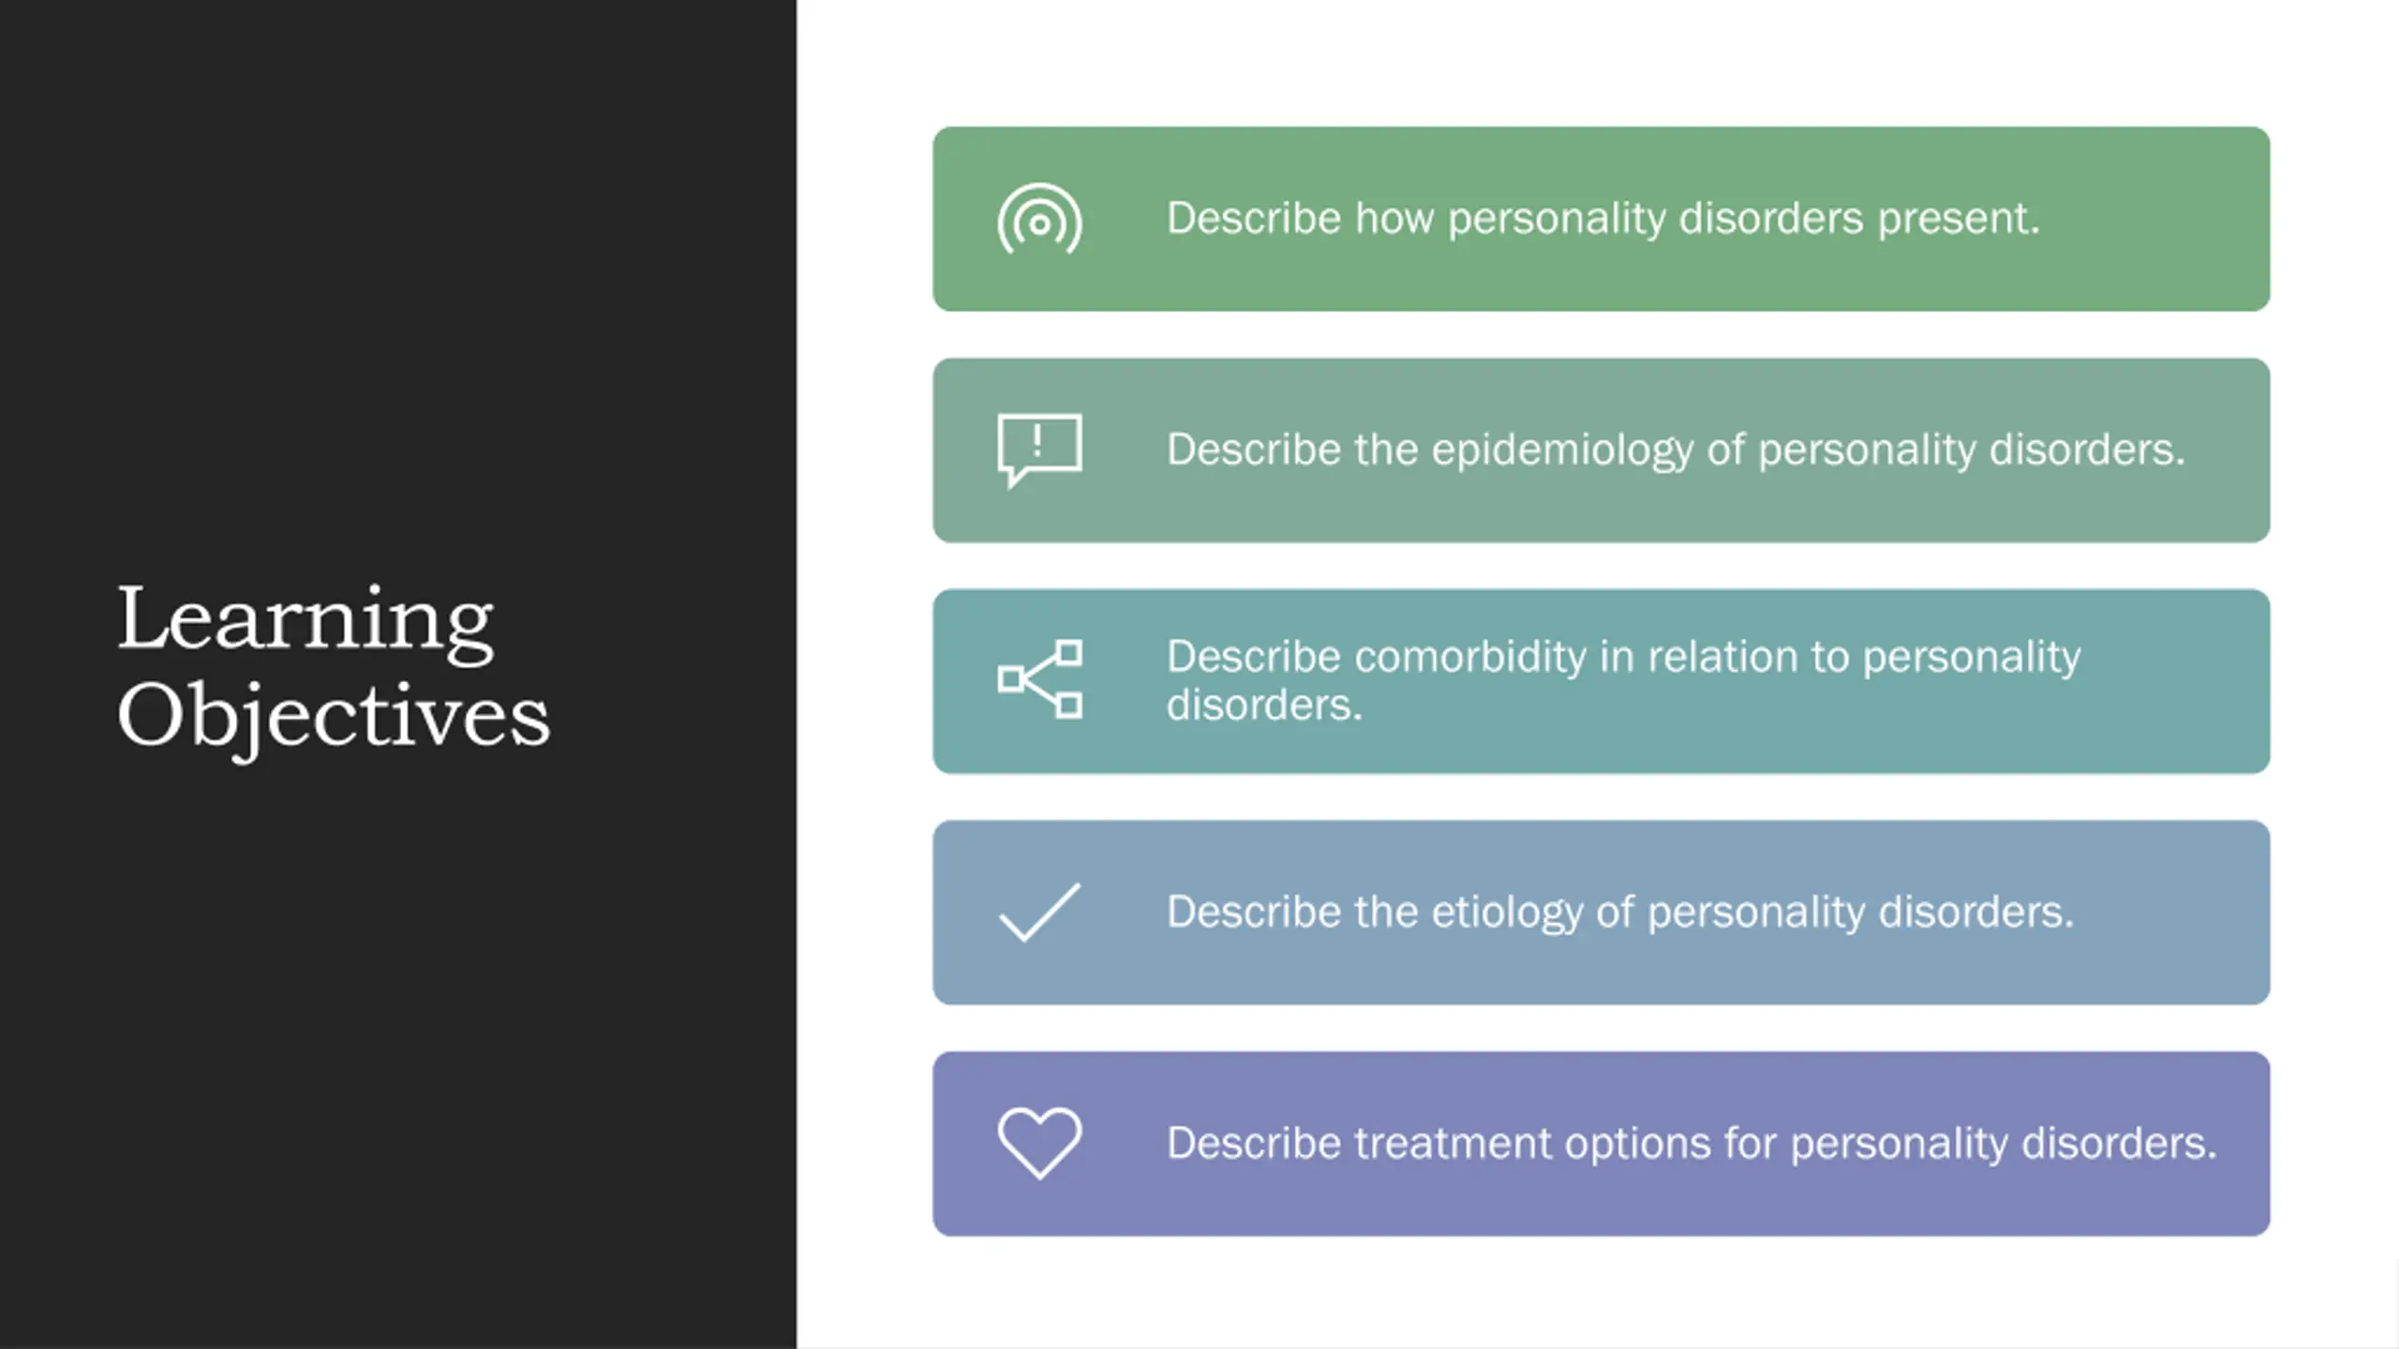
Task: Select 'Describe the etiology of personality disorders' text
Action: [1620, 912]
